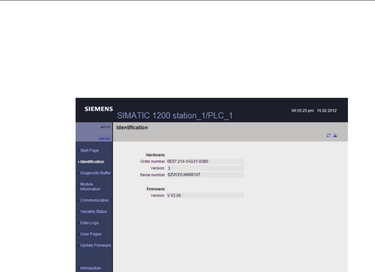Click the Identification page heading
The image size is (375, 272).
click(x=132, y=127)
